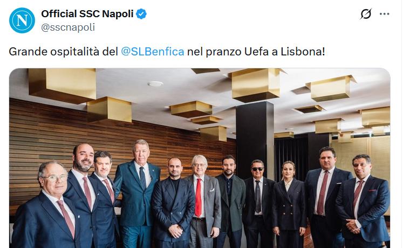Click the tweet text about pranzo Uefa a Lisbona
This screenshot has height=248, width=403.
tap(167, 52)
